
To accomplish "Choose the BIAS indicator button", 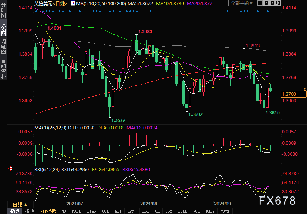I will coord(91,211).
